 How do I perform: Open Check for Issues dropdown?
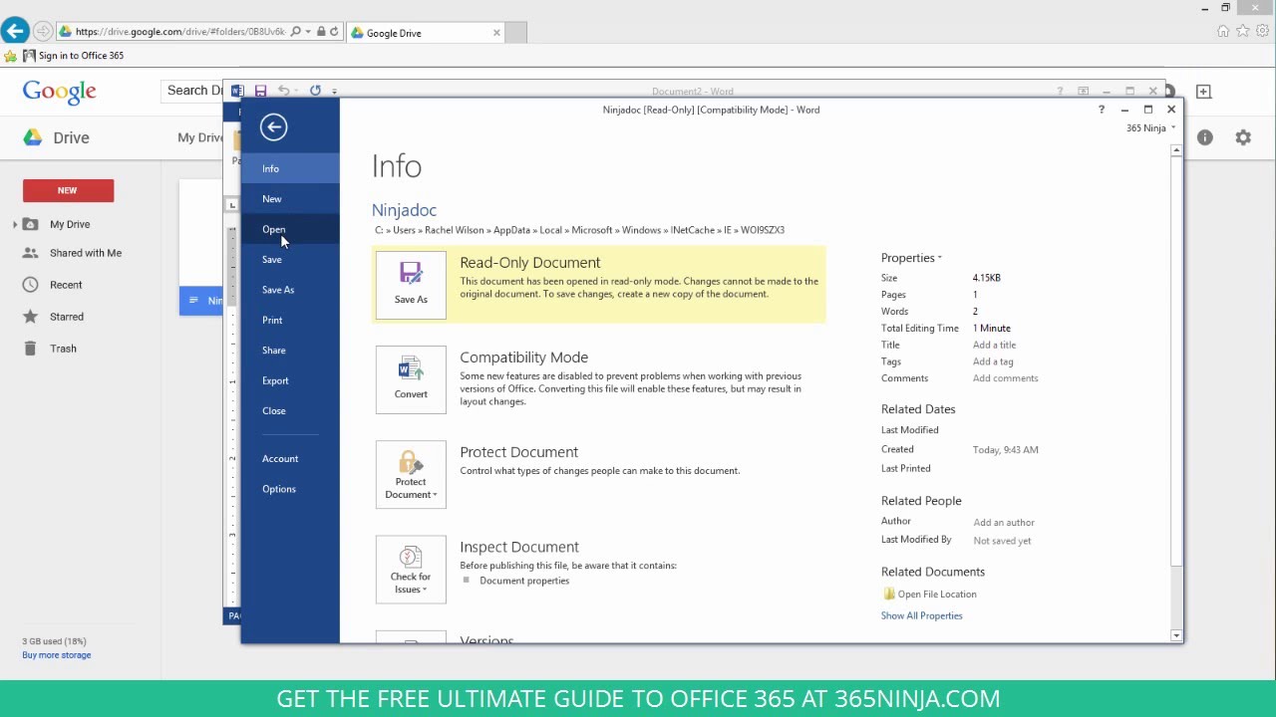(411, 570)
